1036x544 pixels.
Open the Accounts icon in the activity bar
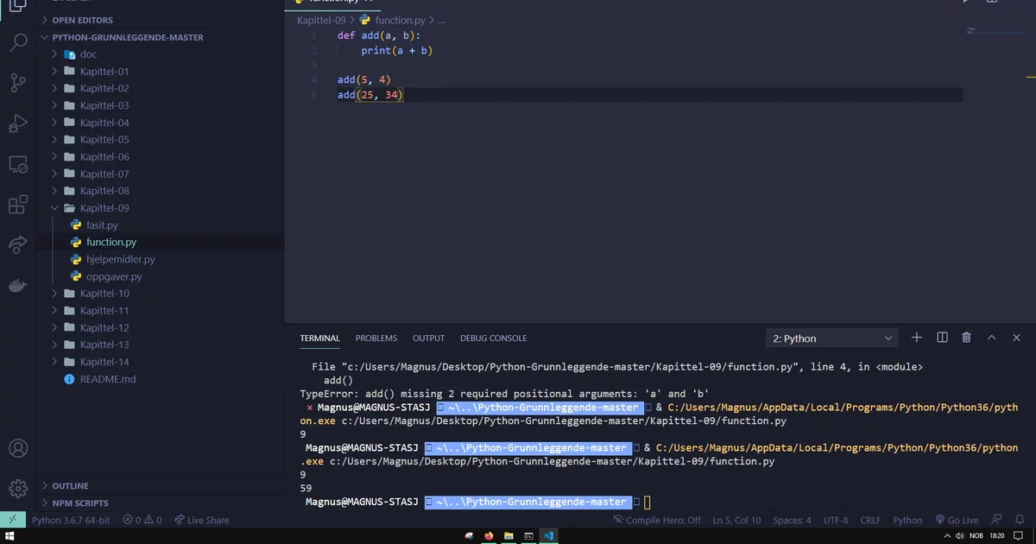(x=17, y=449)
